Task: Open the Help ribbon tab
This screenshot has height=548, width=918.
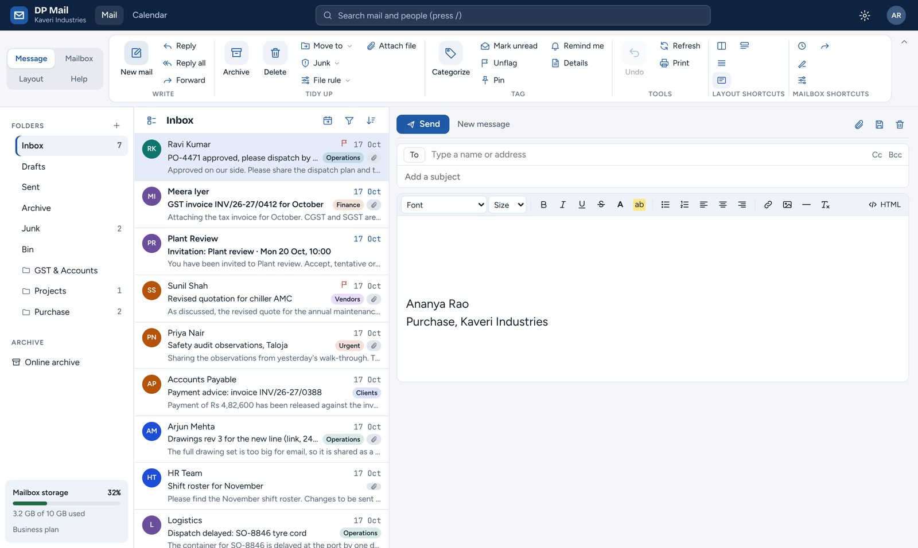Action: click(x=79, y=79)
